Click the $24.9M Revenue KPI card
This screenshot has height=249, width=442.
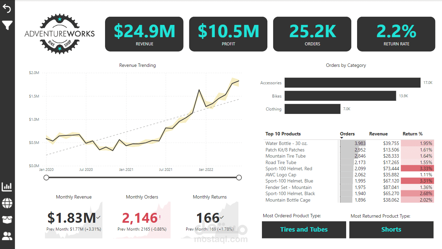(x=144, y=34)
